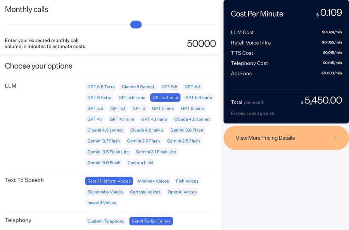Pick Claude 4.5 haiku model
Image resolution: width=349 pixels, height=230 pixels.
(x=147, y=130)
